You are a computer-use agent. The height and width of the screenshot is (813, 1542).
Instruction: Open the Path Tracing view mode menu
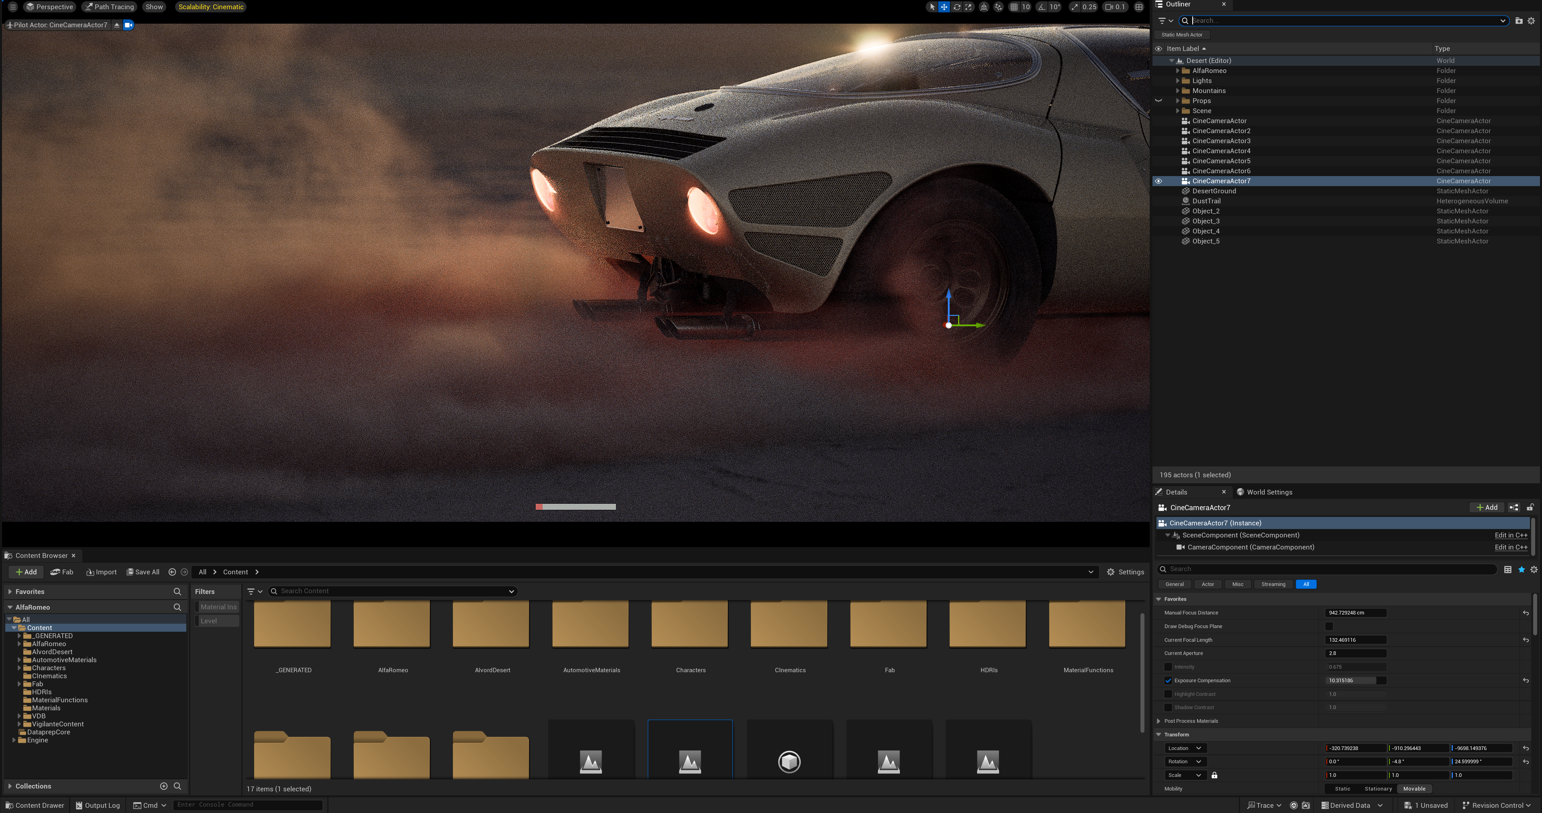tap(109, 7)
